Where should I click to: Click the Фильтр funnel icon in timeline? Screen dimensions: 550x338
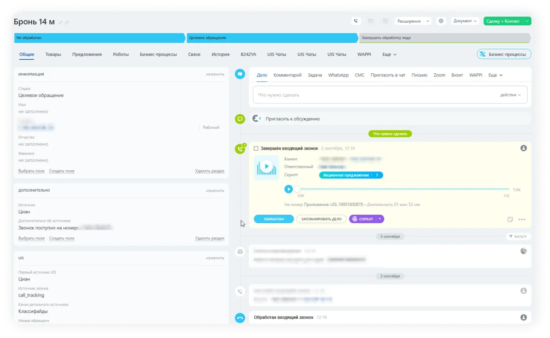511,237
